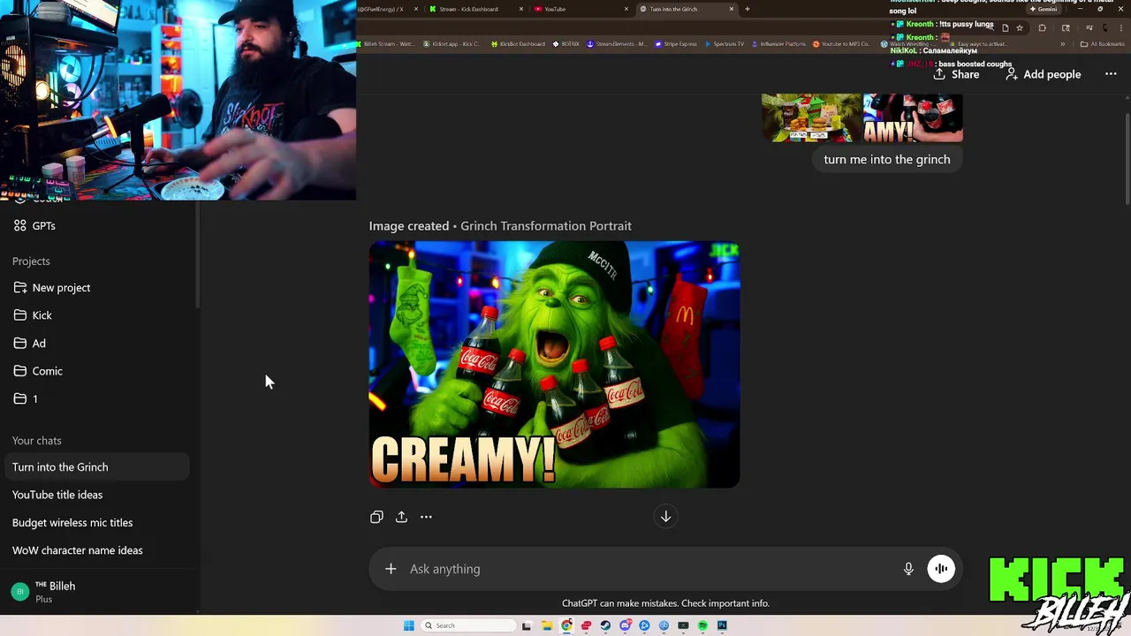Click the copy image icon below picture
The image size is (1131, 636).
[376, 517]
